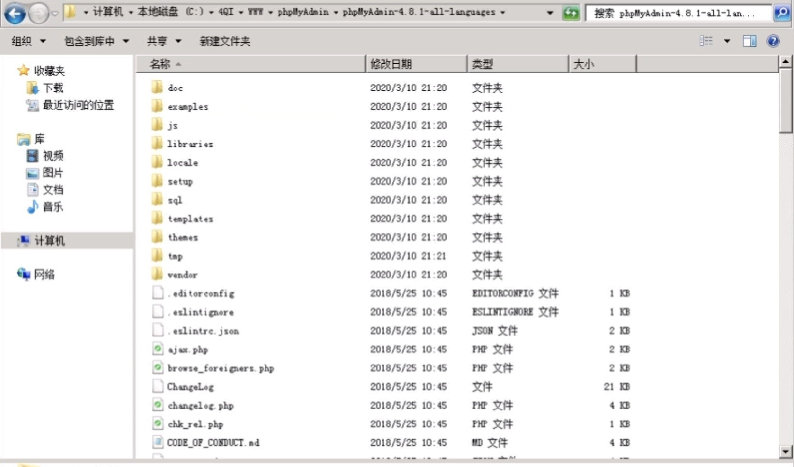Navigate to WWW in the address bar
The width and height of the screenshot is (794, 467).
[x=255, y=12]
